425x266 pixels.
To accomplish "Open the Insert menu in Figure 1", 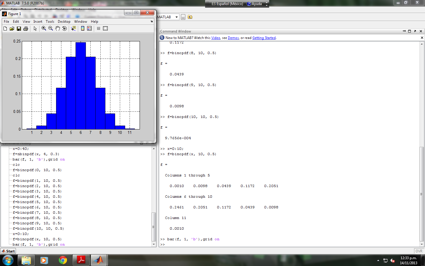I will [x=38, y=22].
